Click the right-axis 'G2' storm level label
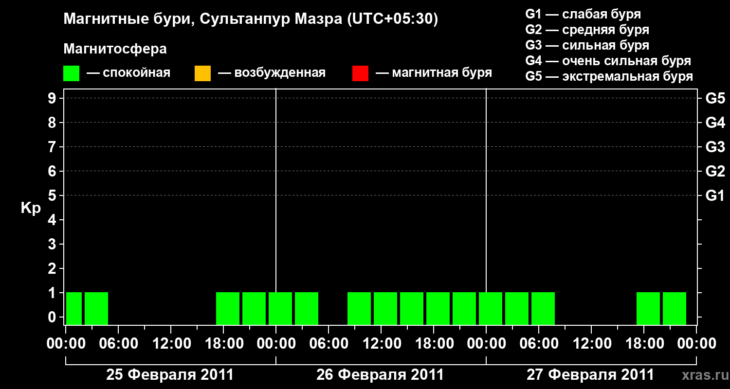Viewport: 730px width, 389px height. click(715, 171)
